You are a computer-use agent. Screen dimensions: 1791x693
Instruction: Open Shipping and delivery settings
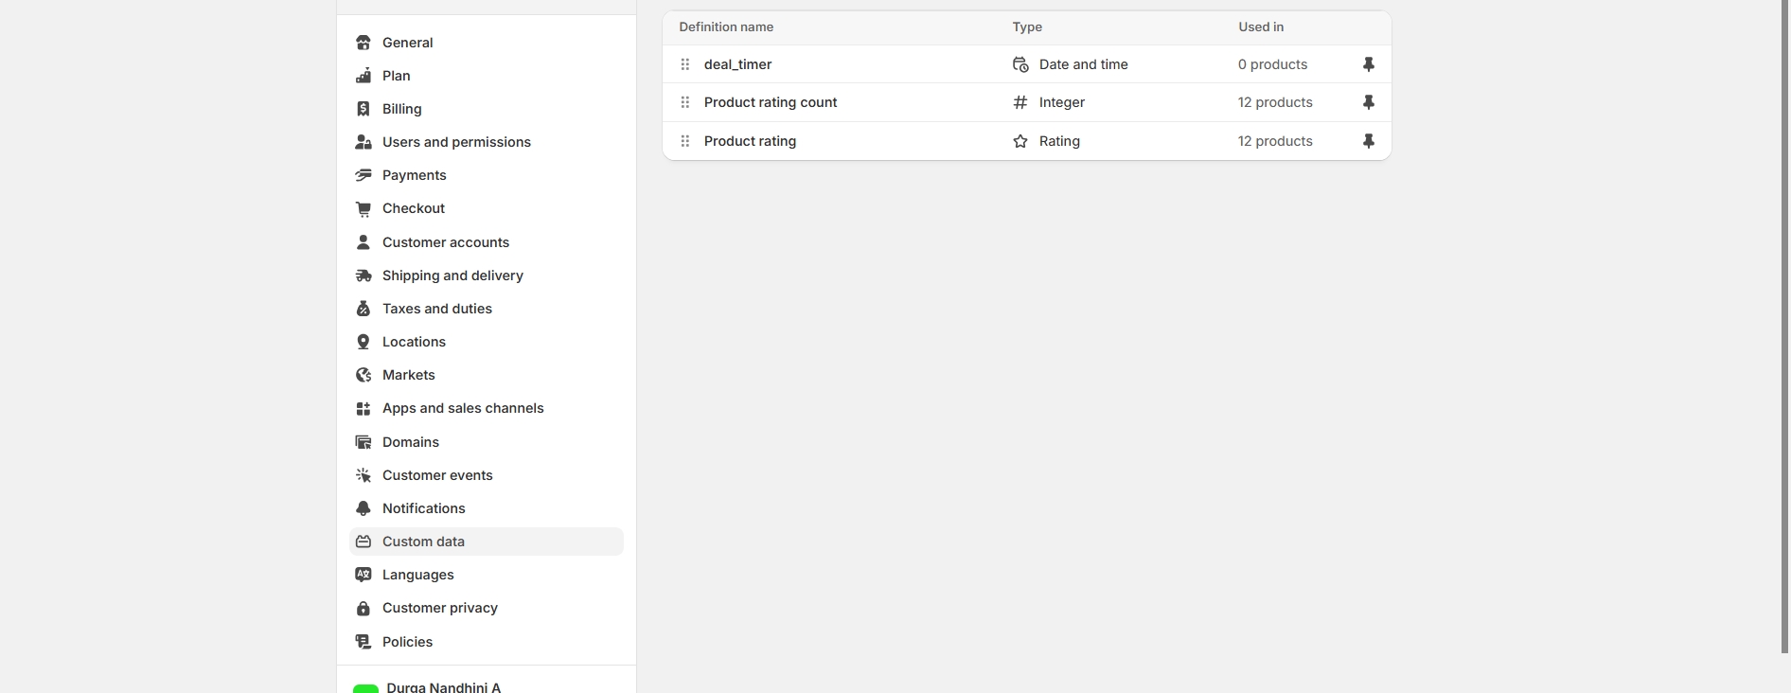point(452,275)
